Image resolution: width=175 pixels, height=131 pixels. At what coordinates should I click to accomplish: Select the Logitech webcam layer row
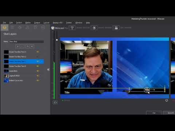tap(23, 76)
